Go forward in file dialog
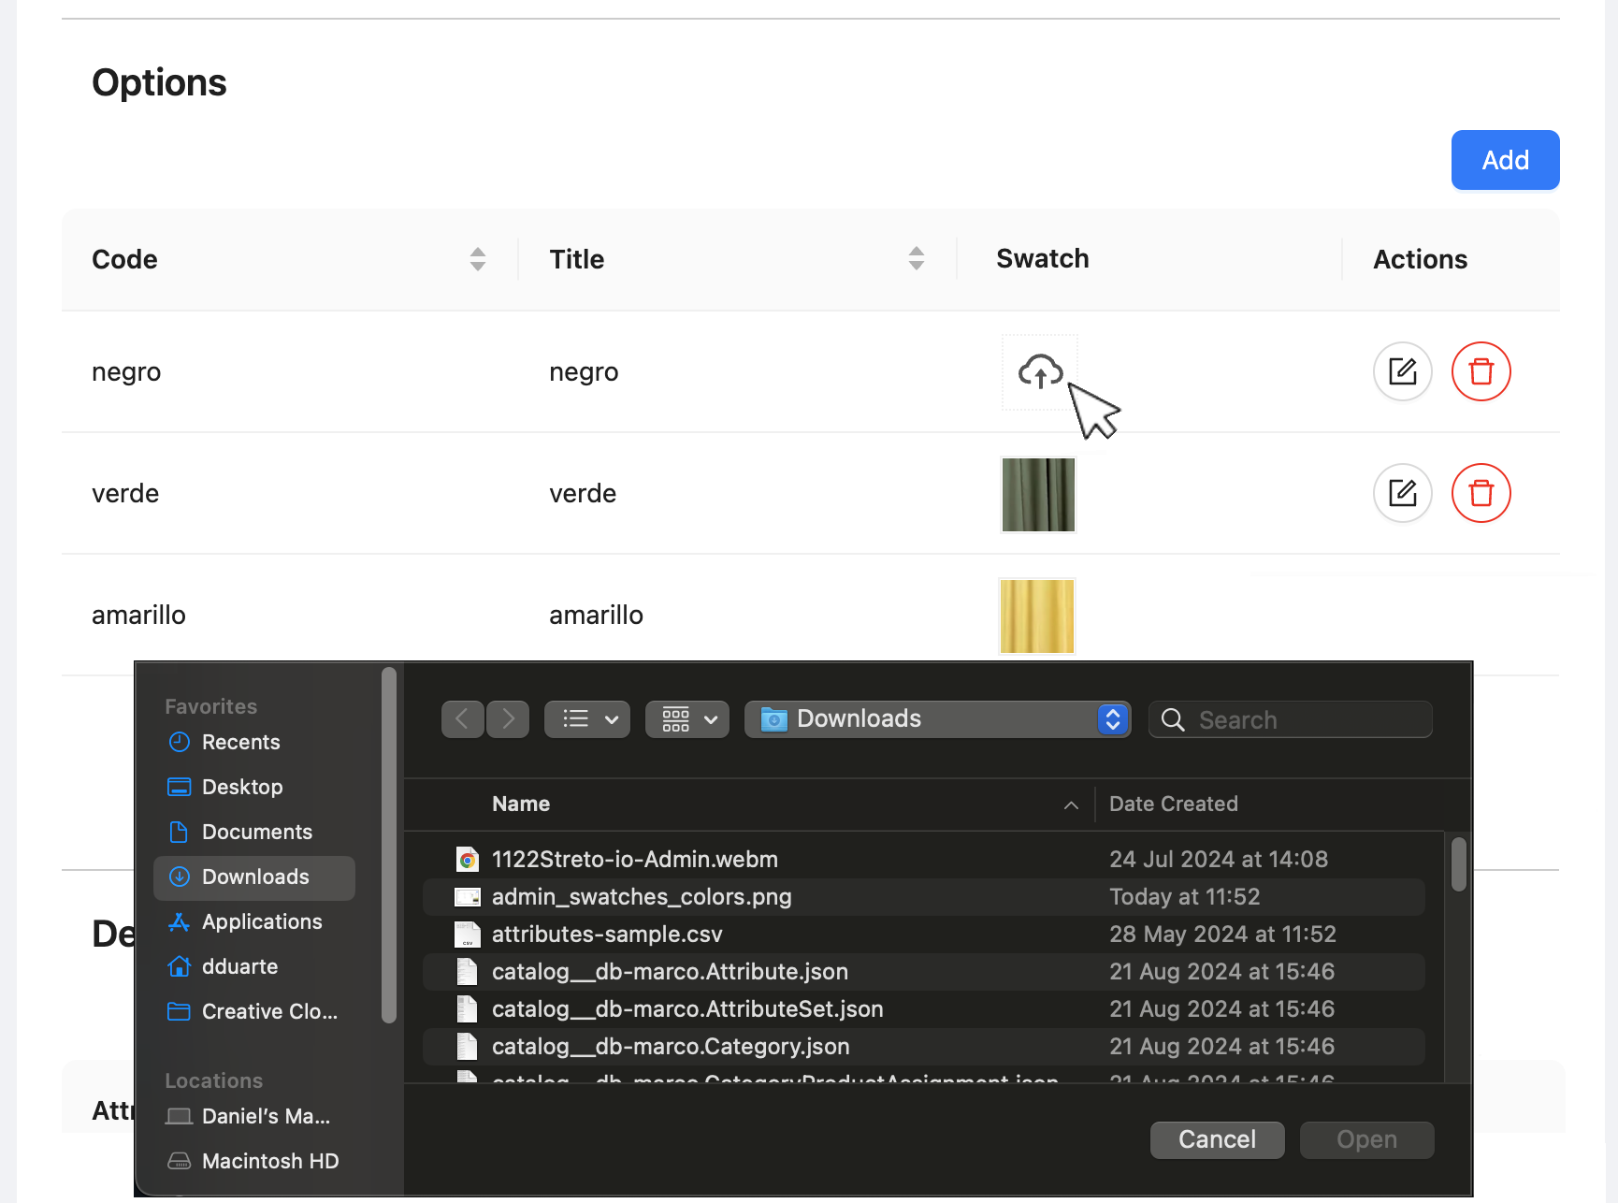Screen dimensions: 1618x1203 point(508,719)
